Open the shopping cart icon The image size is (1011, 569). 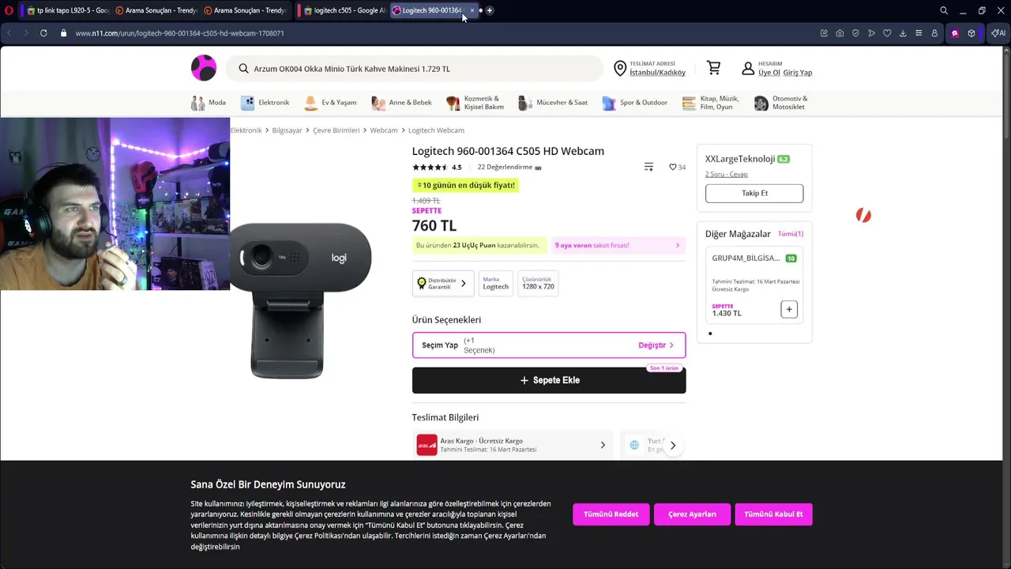coord(714,68)
